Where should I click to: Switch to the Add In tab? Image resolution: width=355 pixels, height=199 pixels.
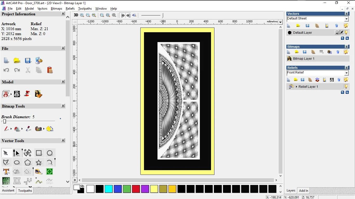[x=304, y=190]
